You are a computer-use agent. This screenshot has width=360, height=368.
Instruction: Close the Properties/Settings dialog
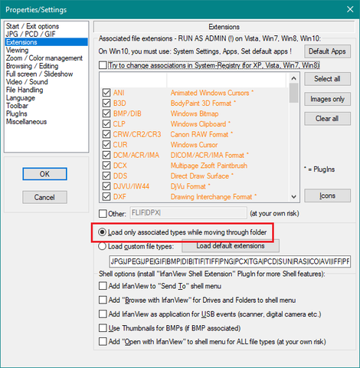tap(350, 9)
